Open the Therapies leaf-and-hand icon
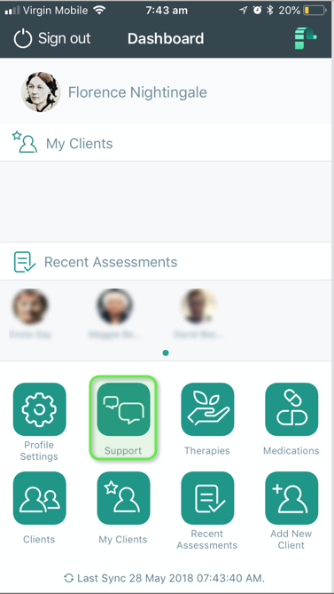The height and width of the screenshot is (594, 334). (x=207, y=409)
